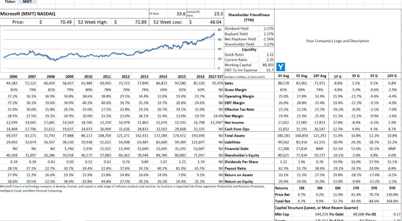Screen dimensions: 402x221
Task: Click the Returns table header cell
Action: [281, 188]
